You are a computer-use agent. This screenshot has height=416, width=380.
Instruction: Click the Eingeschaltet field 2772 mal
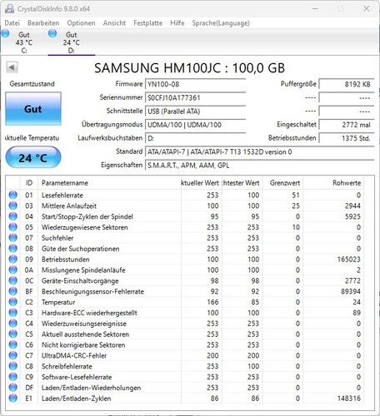pos(347,125)
